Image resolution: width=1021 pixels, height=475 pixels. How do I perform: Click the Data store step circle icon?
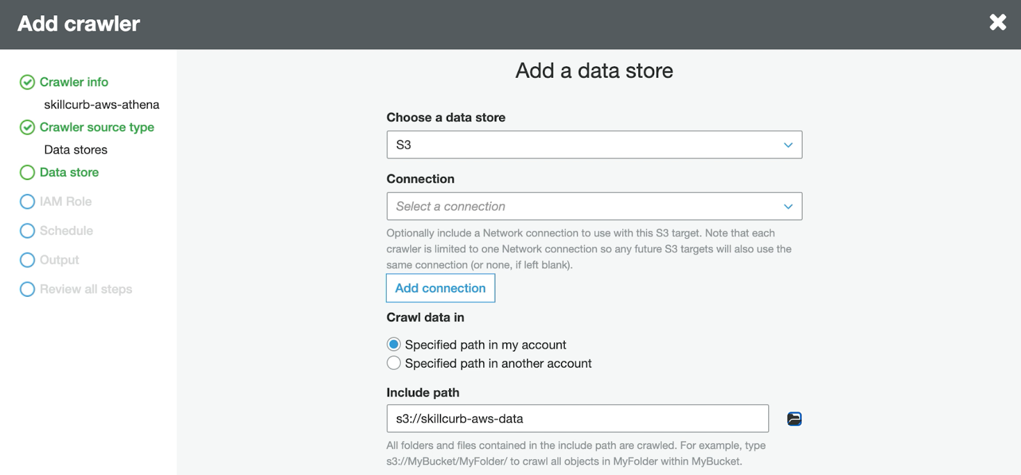pos(27,172)
